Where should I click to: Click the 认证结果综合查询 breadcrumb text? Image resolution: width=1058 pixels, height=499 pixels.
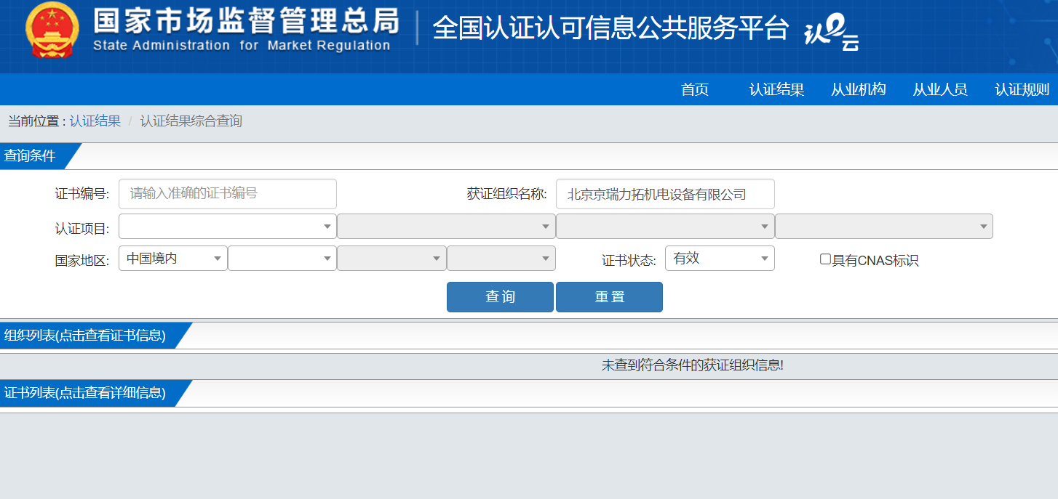tap(191, 121)
